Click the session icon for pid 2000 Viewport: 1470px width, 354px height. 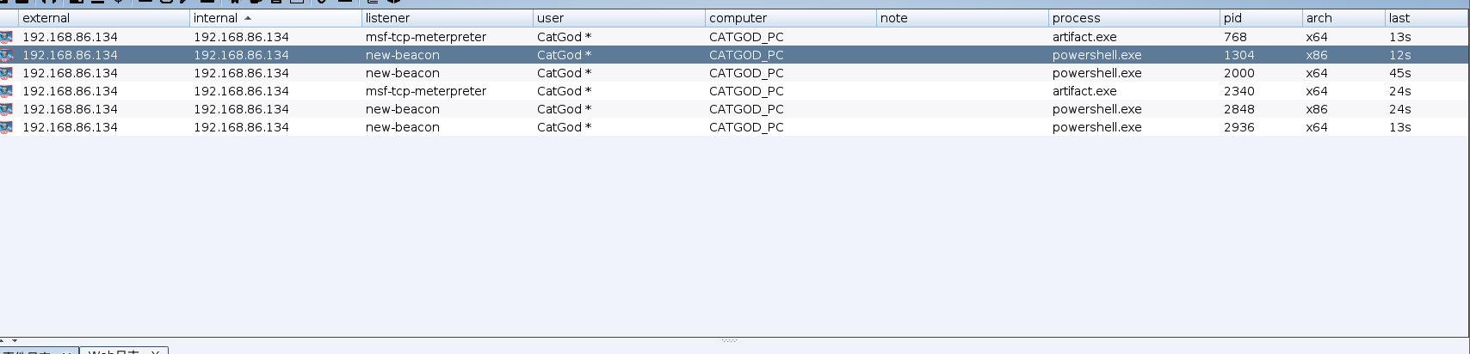[7, 73]
